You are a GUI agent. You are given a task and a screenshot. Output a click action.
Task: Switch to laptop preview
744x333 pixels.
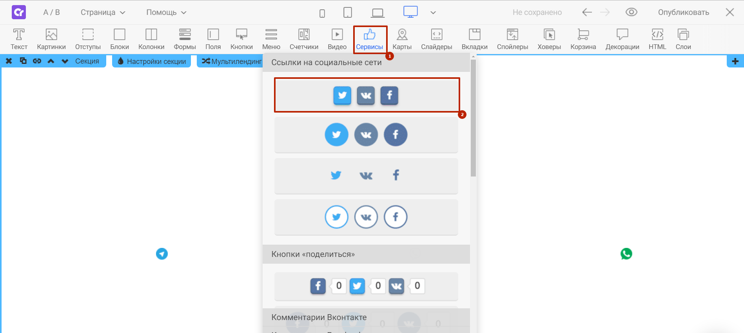(x=377, y=13)
